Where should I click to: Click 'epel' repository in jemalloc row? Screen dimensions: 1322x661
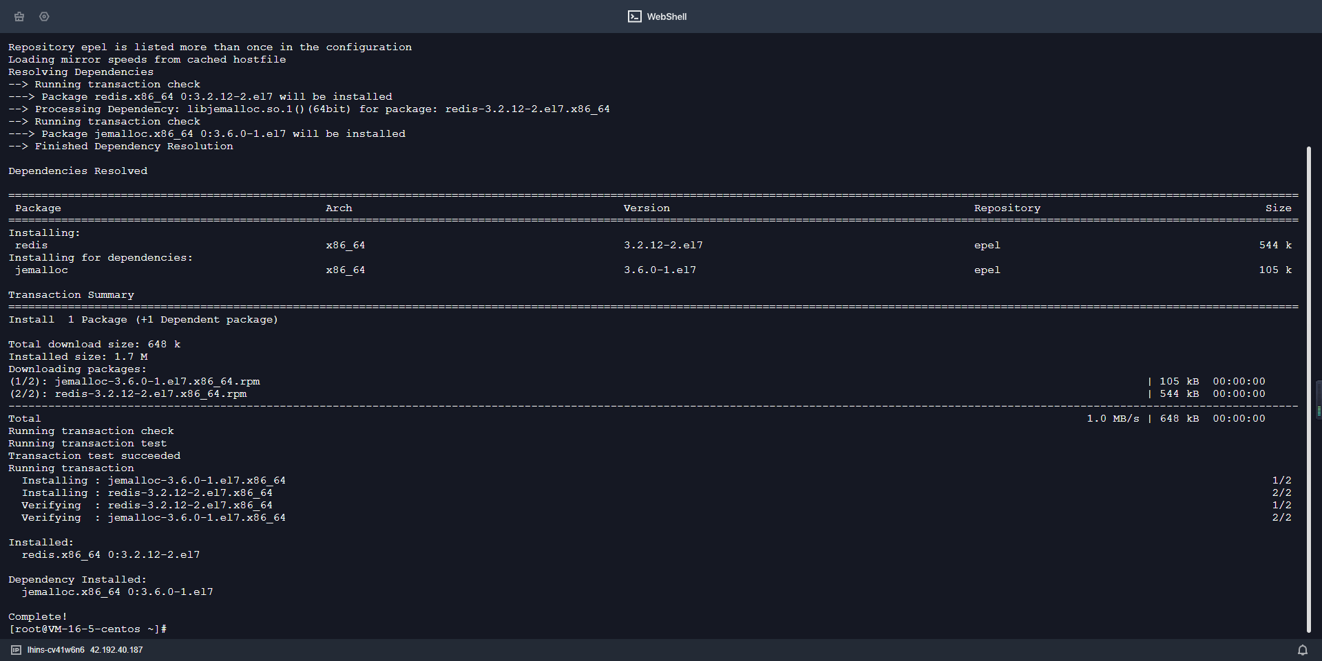[x=987, y=270]
